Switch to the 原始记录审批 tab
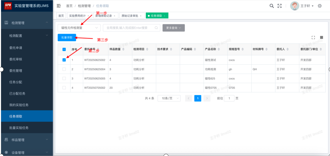The width and height of the screenshot is (330, 156). [130, 16]
